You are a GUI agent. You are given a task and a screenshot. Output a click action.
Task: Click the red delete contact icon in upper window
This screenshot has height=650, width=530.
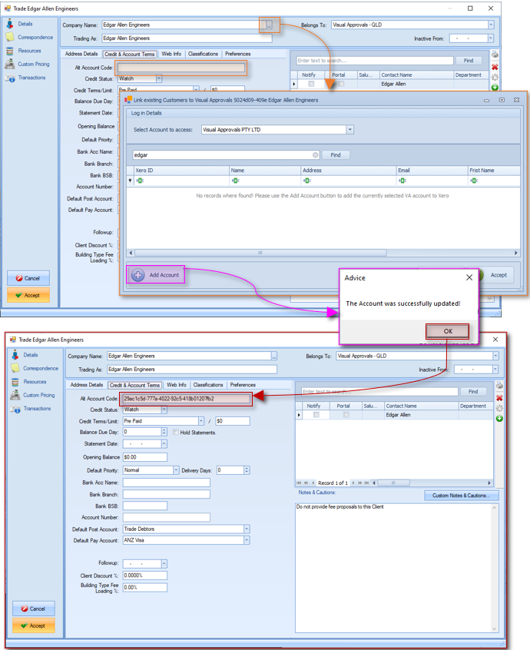495,67
